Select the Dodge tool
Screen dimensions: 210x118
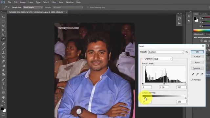(3, 75)
